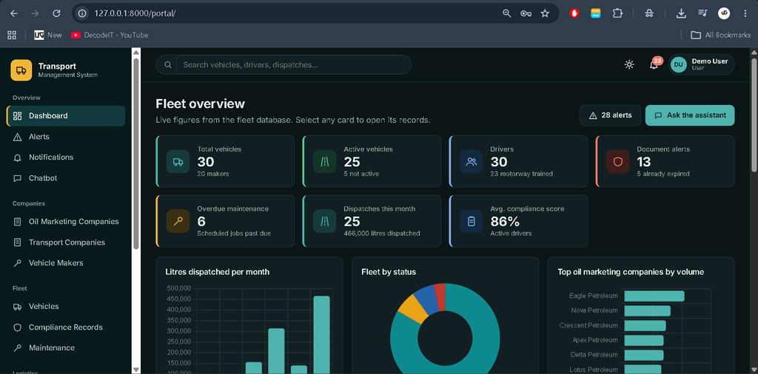The height and width of the screenshot is (374, 758).
Task: Click the Document alerts shield icon
Action: (618, 162)
